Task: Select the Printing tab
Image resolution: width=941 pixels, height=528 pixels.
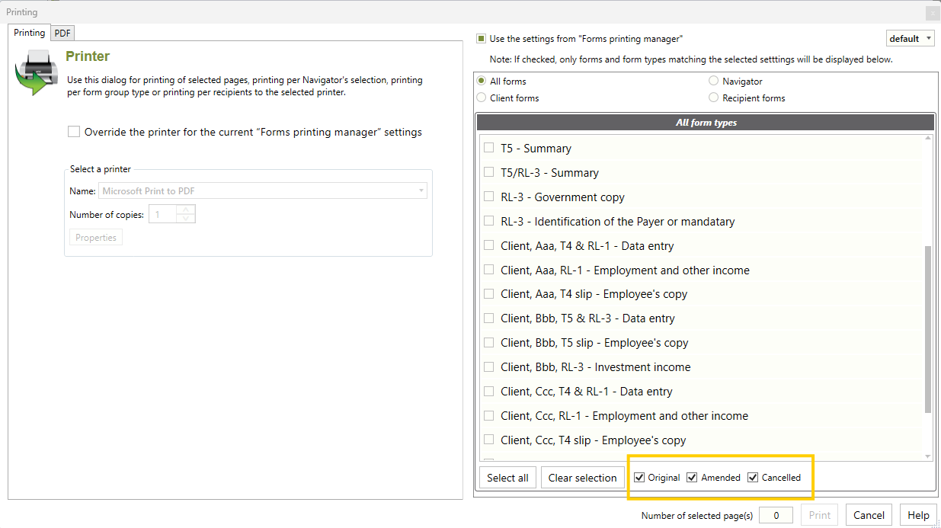Action: 30,33
